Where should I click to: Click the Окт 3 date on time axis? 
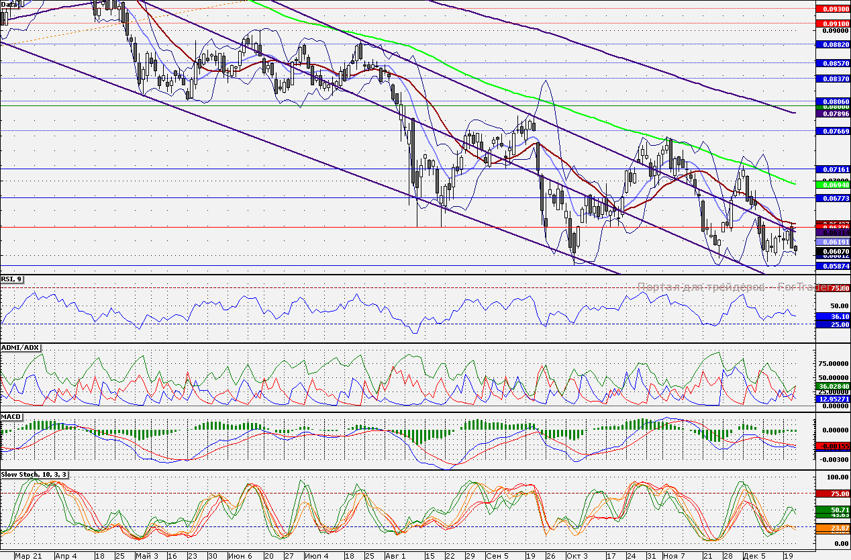(x=577, y=556)
